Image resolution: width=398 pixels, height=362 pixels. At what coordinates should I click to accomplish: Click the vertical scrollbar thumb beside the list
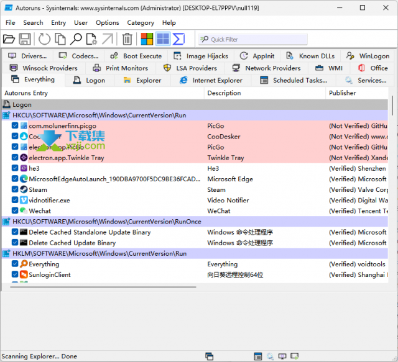(392, 105)
